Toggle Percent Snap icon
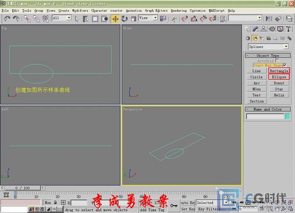The image size is (295, 213). (x=203, y=19)
